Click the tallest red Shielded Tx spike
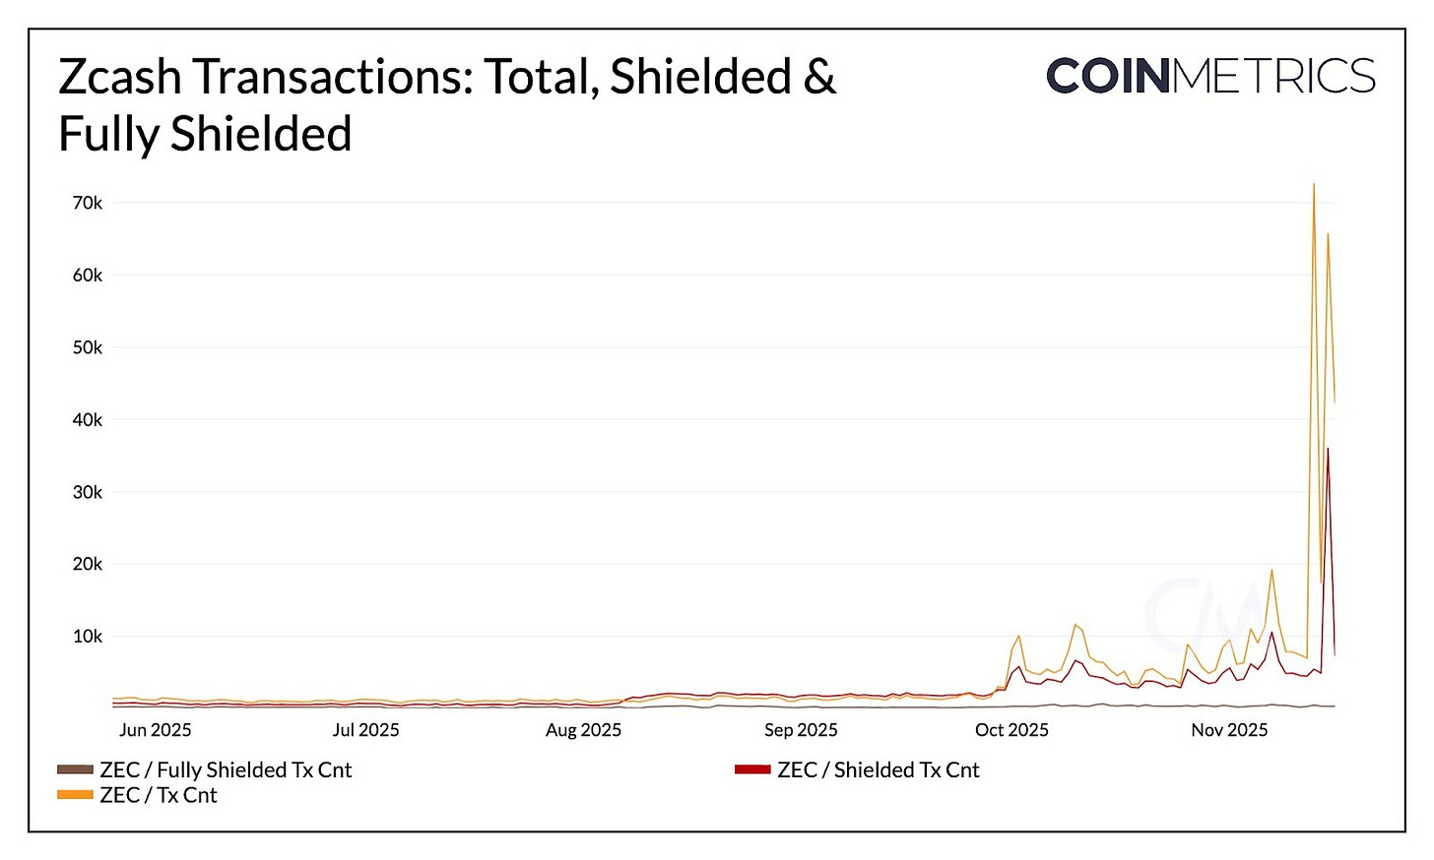This screenshot has height=860, width=1434. (1328, 450)
